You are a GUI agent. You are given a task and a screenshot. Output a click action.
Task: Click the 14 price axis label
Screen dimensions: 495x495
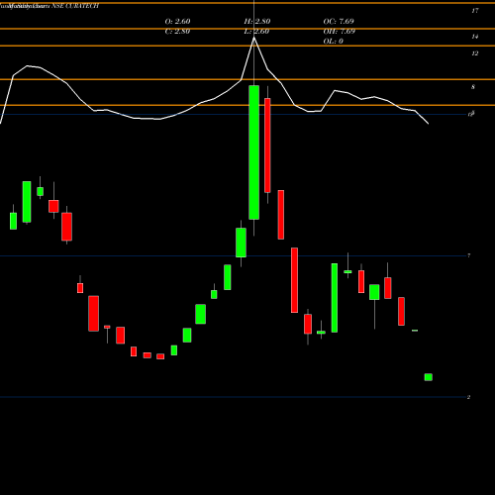[475, 37]
